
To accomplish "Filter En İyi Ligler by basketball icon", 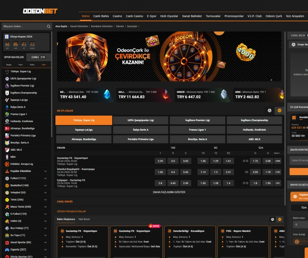I will coord(279,110).
